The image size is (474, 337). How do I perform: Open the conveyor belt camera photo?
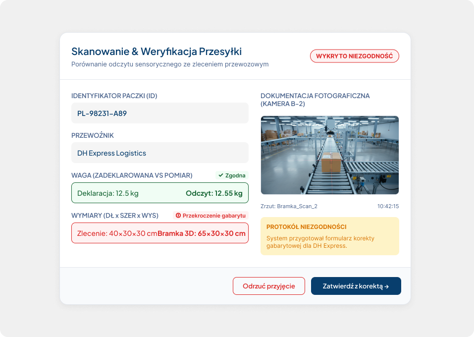(x=330, y=155)
